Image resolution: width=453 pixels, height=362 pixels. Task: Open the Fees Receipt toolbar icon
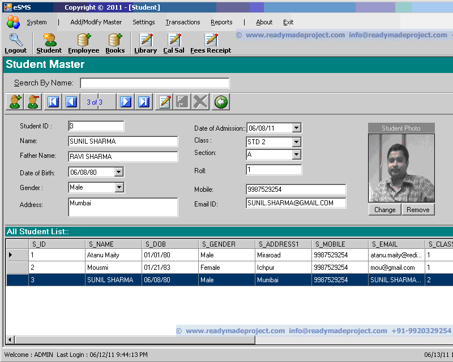pyautogui.click(x=211, y=40)
